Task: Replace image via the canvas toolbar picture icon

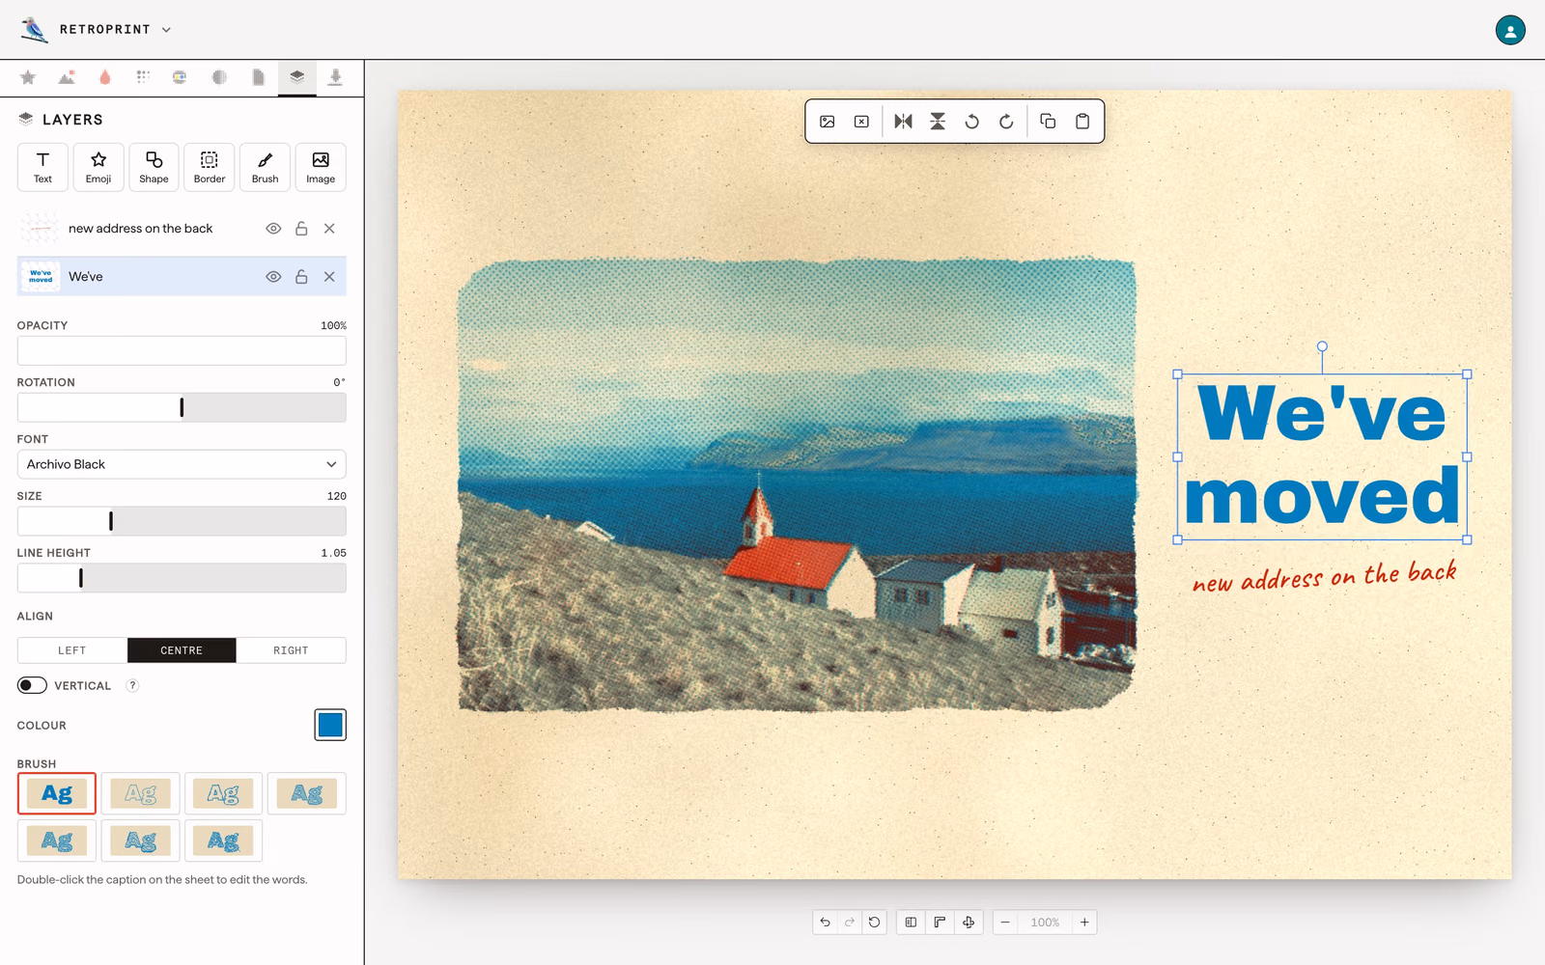Action: pyautogui.click(x=828, y=122)
